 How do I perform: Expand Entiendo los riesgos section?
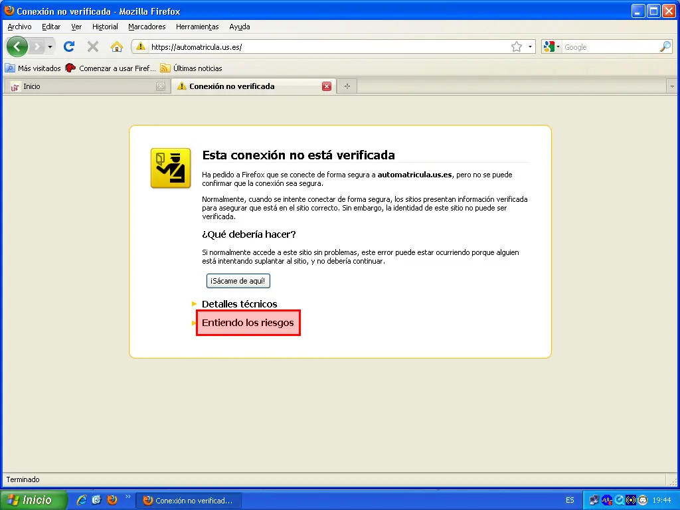click(x=248, y=323)
